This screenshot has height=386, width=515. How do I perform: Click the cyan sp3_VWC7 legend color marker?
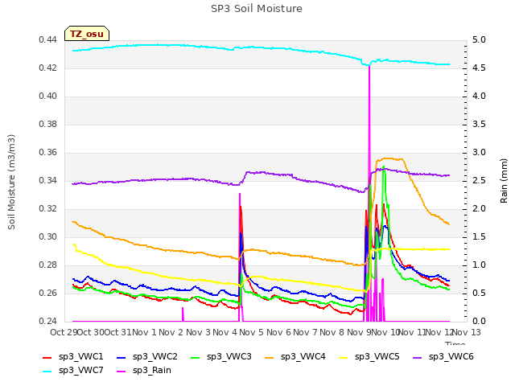[x=47, y=372]
